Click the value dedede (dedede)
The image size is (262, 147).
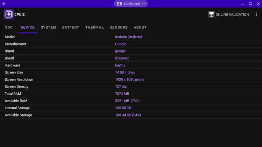[128, 37]
